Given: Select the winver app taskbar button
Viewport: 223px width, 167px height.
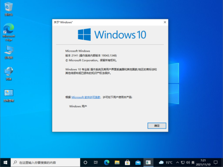Looking at the screenshot, I should tap(148, 163).
